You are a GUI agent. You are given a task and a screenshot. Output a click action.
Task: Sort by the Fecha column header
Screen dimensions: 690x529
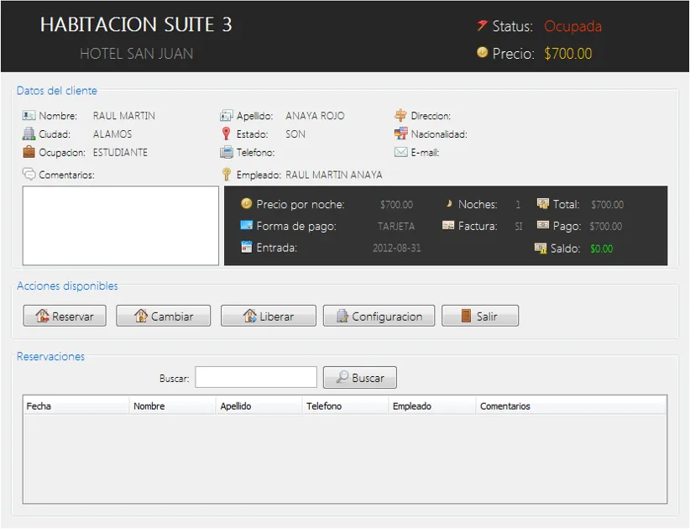[x=76, y=406]
